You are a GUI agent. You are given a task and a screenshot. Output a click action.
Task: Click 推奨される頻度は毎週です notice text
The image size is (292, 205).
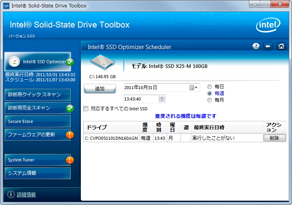tap(186, 116)
